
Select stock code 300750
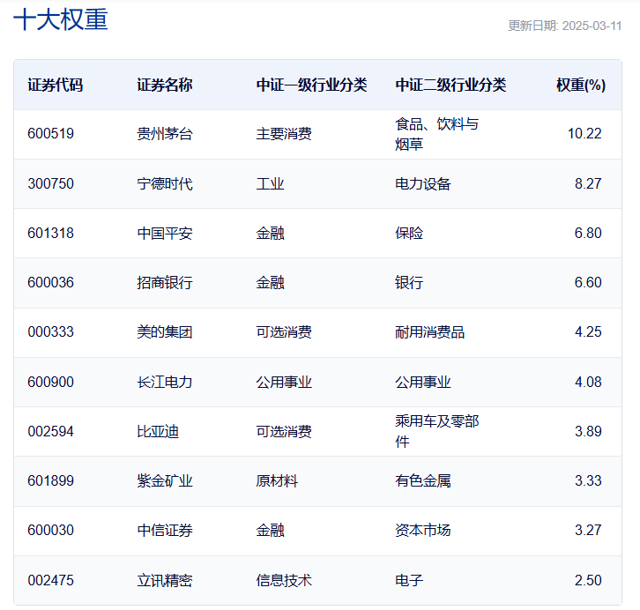tap(50, 183)
